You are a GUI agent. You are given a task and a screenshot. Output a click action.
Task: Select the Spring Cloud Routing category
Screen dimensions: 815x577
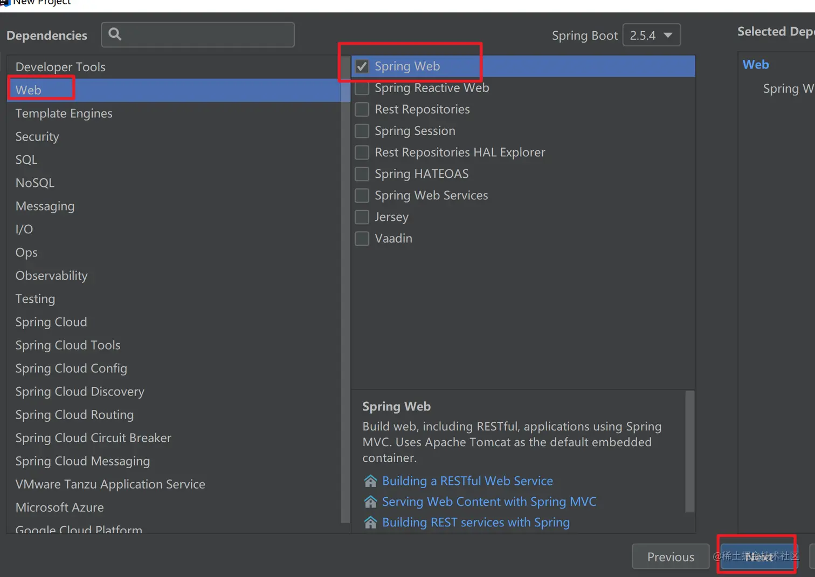174,414
